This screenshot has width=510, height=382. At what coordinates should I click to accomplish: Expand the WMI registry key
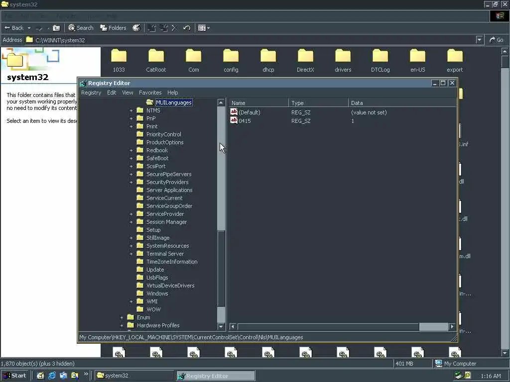tap(131, 301)
